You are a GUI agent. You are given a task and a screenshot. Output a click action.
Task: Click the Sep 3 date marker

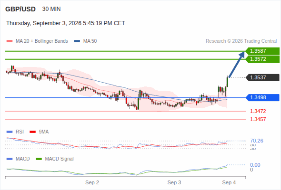coord(174,182)
